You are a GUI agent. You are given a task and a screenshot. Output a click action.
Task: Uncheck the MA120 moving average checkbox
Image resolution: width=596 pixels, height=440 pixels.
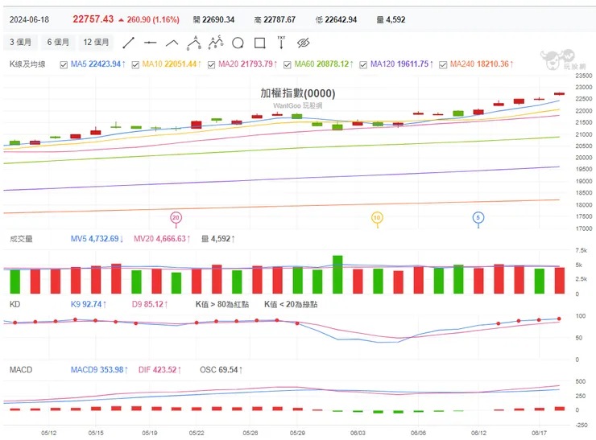coord(363,65)
